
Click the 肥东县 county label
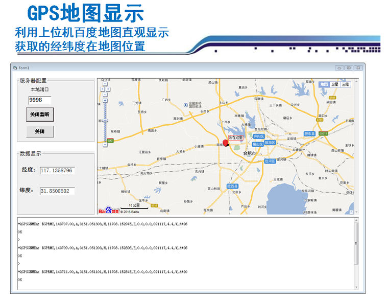coord(309,134)
